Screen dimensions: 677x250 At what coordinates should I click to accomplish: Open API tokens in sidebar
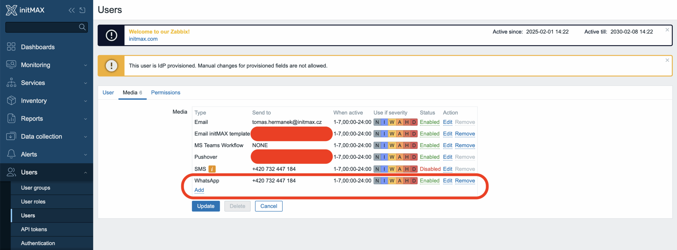pyautogui.click(x=52, y=229)
